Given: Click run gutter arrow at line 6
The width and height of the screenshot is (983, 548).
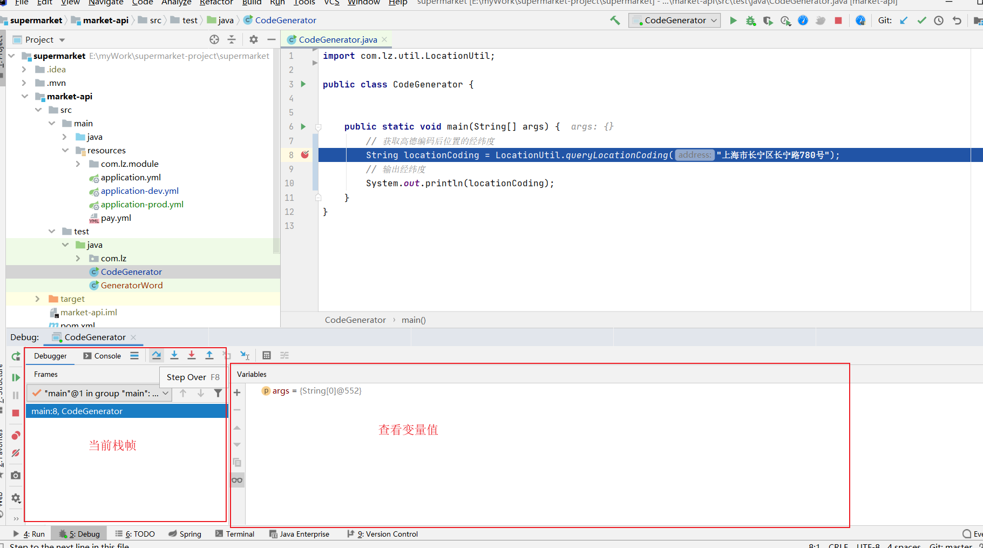Looking at the screenshot, I should pyautogui.click(x=303, y=126).
